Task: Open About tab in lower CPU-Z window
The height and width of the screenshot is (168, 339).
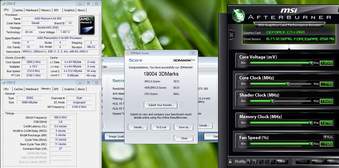Action: (81, 89)
